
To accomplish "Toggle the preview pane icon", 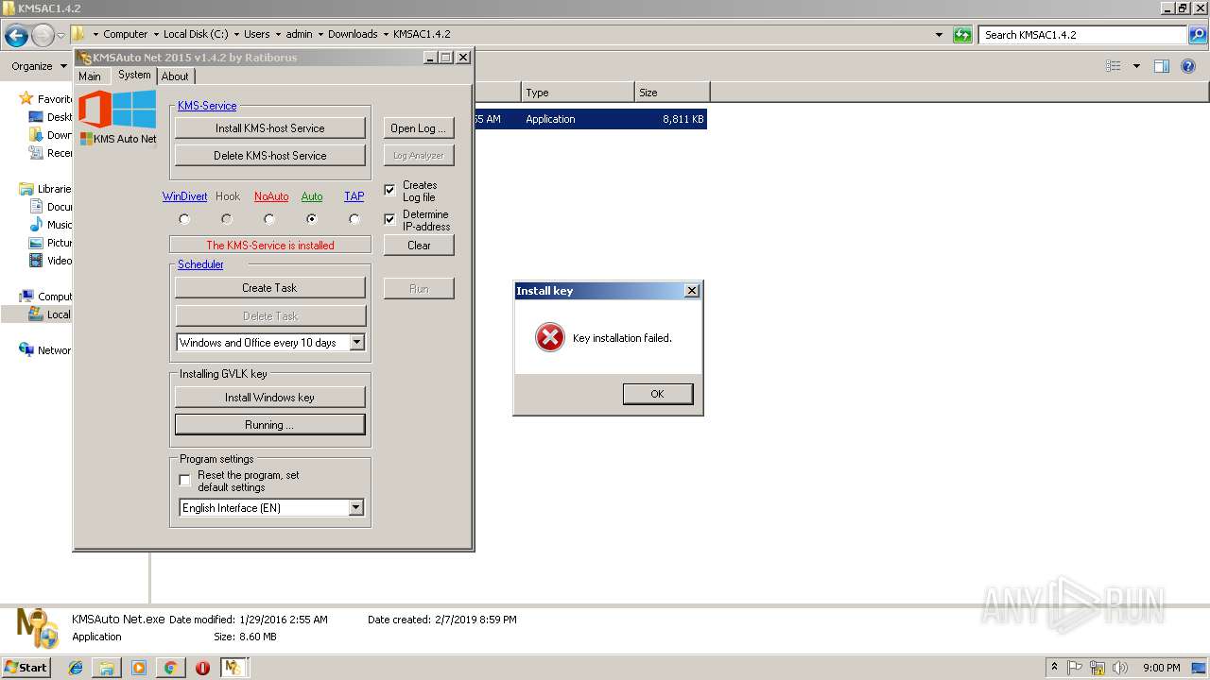I will click(1162, 66).
